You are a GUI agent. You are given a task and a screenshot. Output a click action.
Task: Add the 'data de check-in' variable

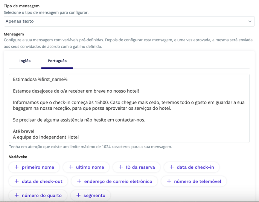coord(192,167)
